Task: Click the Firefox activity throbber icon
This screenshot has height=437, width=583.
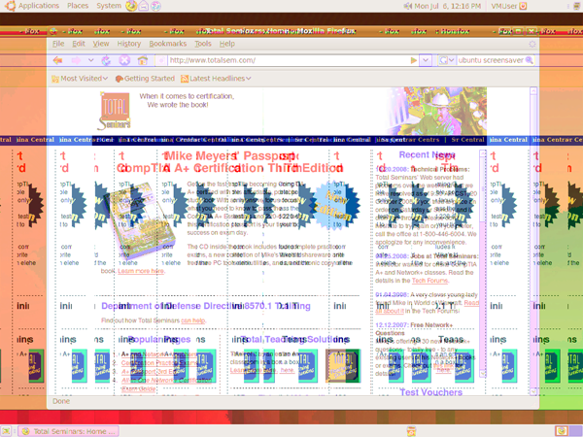Action: [532, 44]
